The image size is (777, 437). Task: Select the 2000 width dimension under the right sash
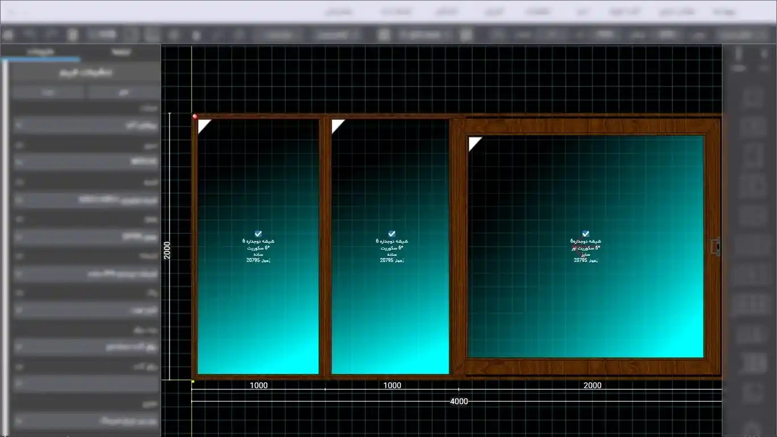592,385
